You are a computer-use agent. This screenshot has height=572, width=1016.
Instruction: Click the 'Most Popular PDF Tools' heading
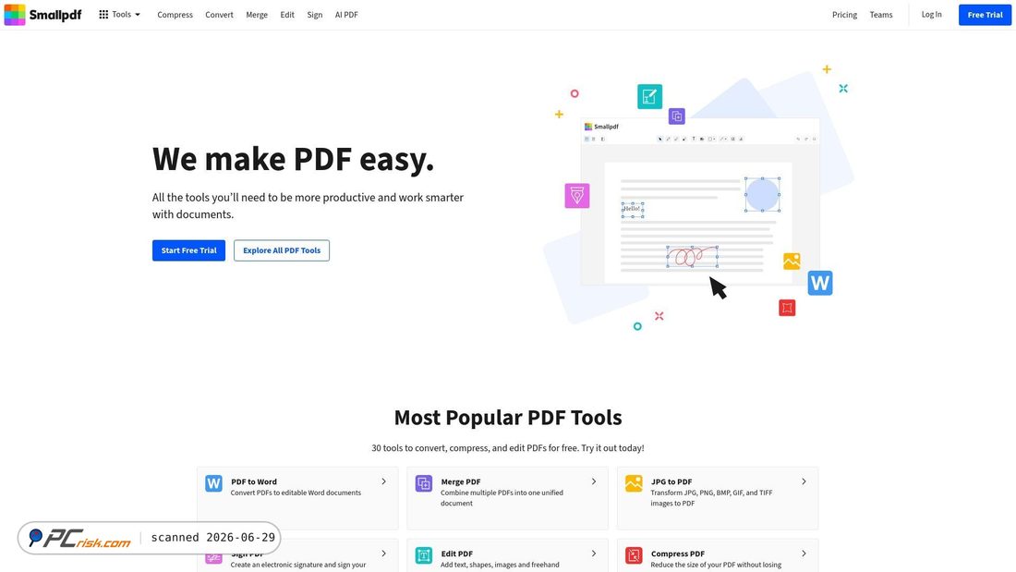click(x=508, y=418)
